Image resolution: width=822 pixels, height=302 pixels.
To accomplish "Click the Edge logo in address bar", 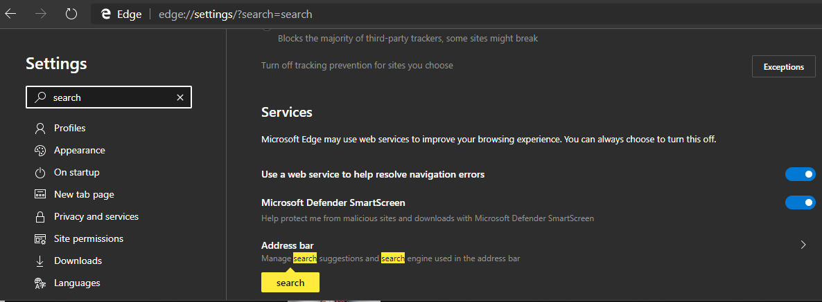I will tap(106, 14).
